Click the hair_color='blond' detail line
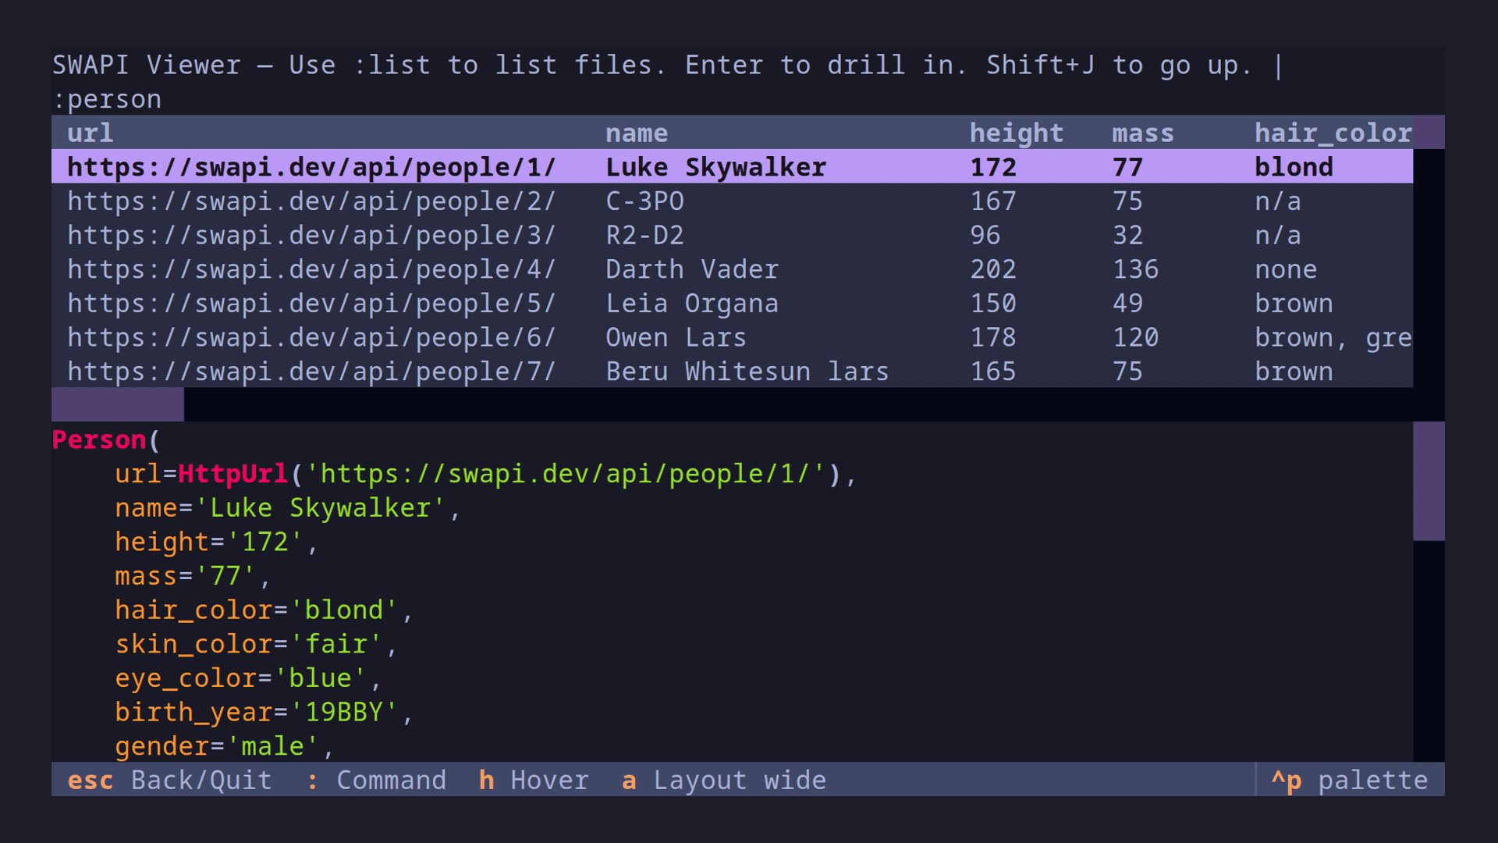 pos(264,610)
